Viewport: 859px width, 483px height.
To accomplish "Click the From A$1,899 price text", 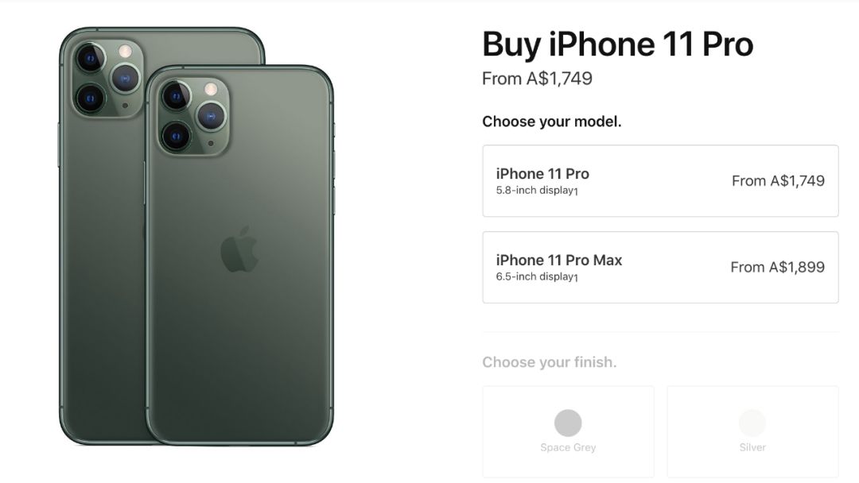I will point(777,268).
